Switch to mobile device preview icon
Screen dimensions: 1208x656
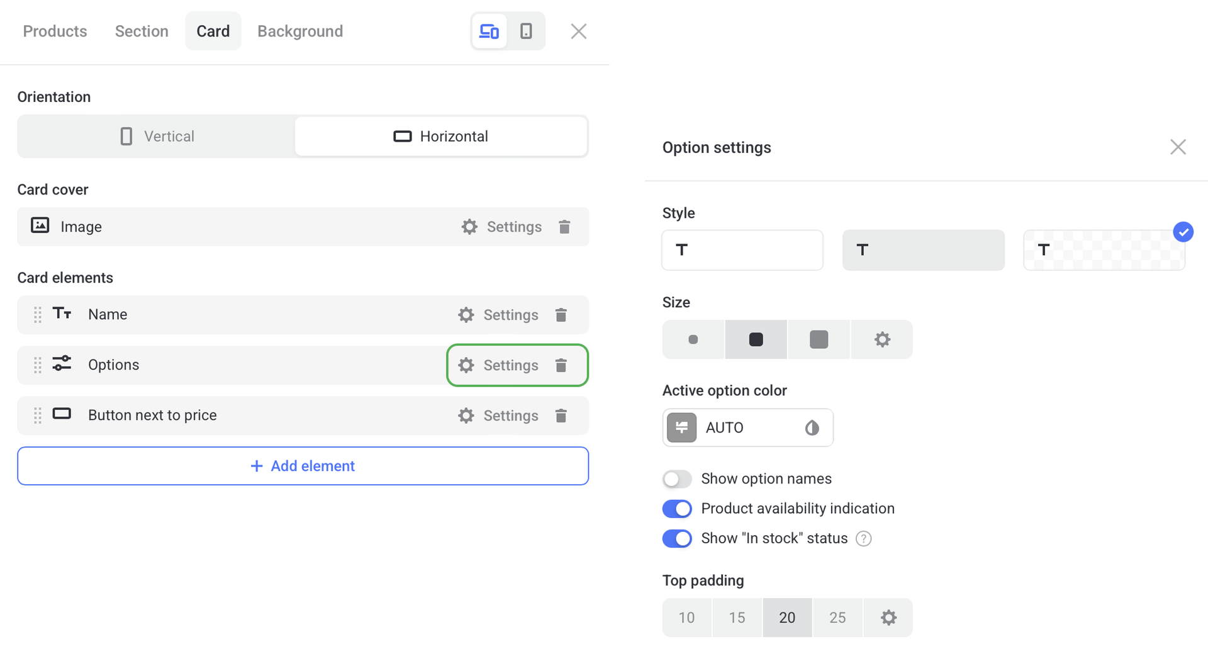click(526, 31)
